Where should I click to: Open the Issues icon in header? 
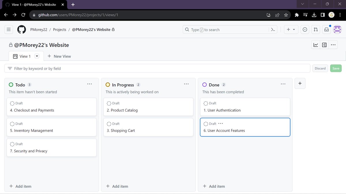pos(305,30)
